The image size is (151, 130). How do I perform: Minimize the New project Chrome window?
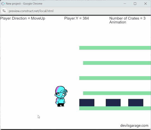point(125,4)
